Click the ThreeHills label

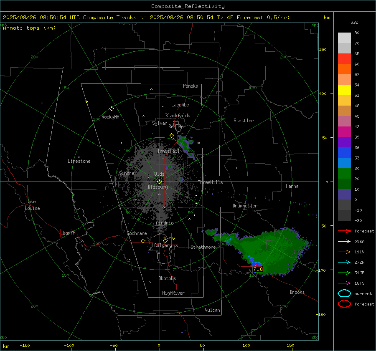coord(210,182)
